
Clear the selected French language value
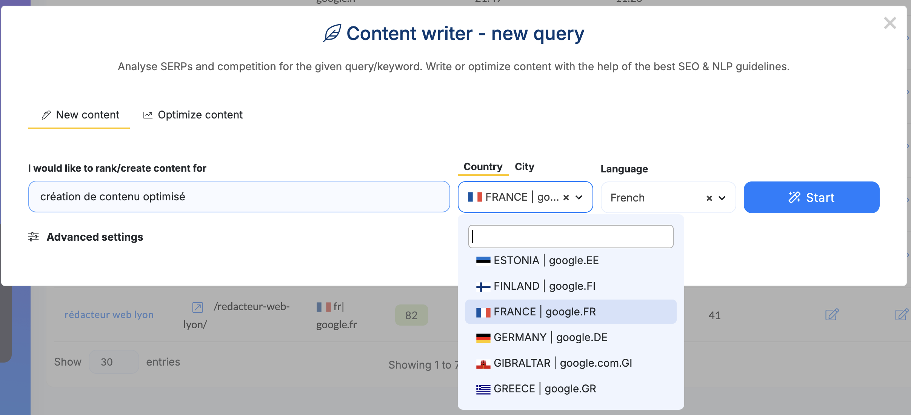(709, 198)
